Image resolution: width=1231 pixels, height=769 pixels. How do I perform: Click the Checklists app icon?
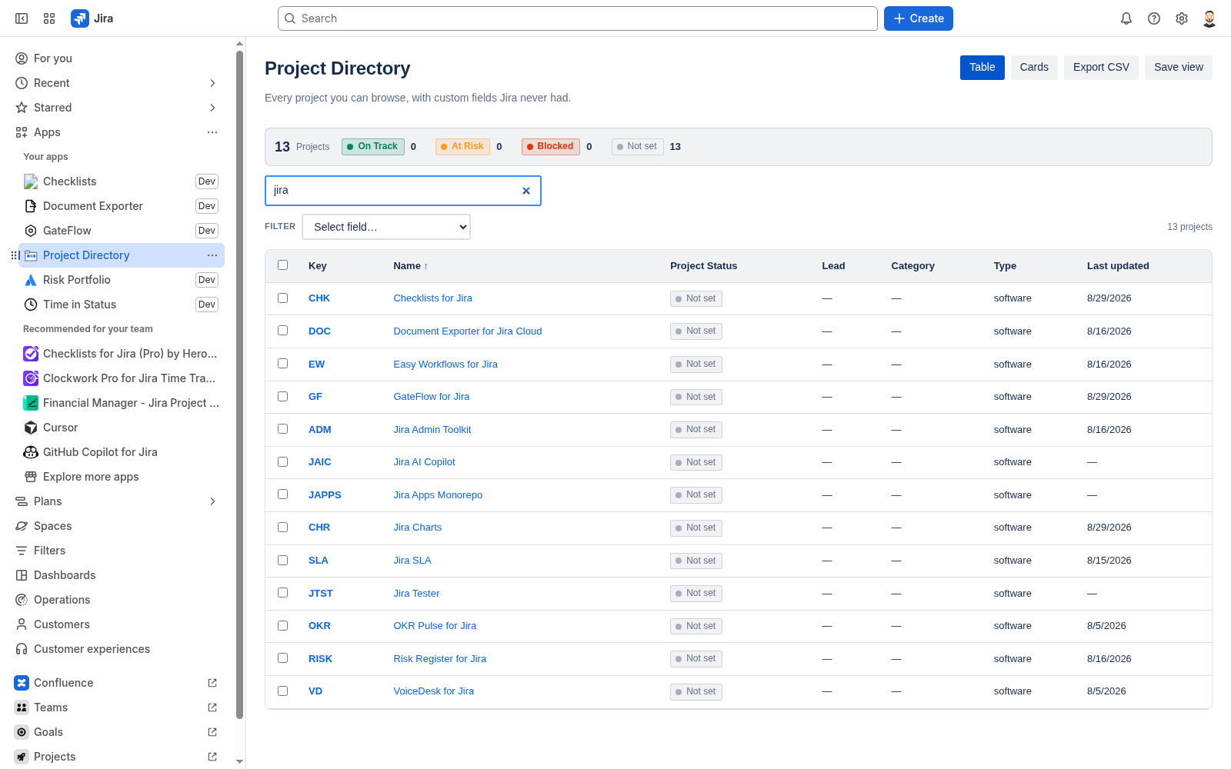(x=31, y=181)
